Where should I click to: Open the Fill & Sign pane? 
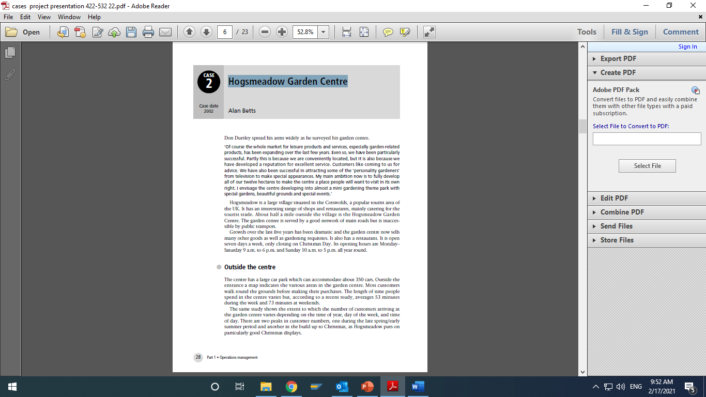(x=630, y=32)
